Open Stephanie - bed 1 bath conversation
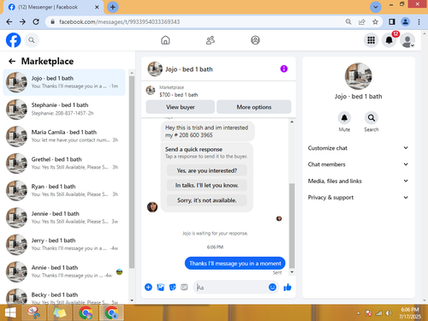Screen dimensions: 428x321 tap(64, 109)
